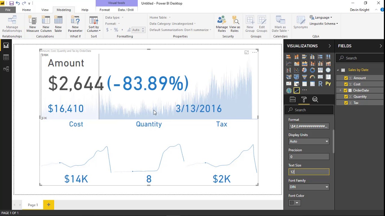Uncheck the Amount field
This screenshot has width=385, height=216.
pyautogui.click(x=346, y=78)
